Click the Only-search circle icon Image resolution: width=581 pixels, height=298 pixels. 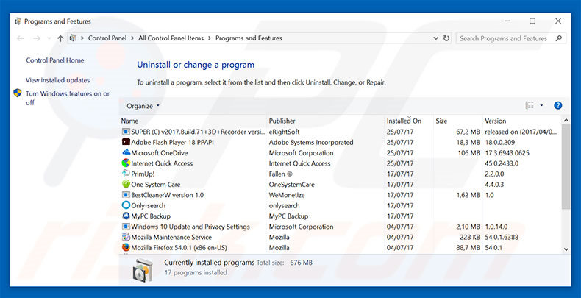(x=126, y=205)
